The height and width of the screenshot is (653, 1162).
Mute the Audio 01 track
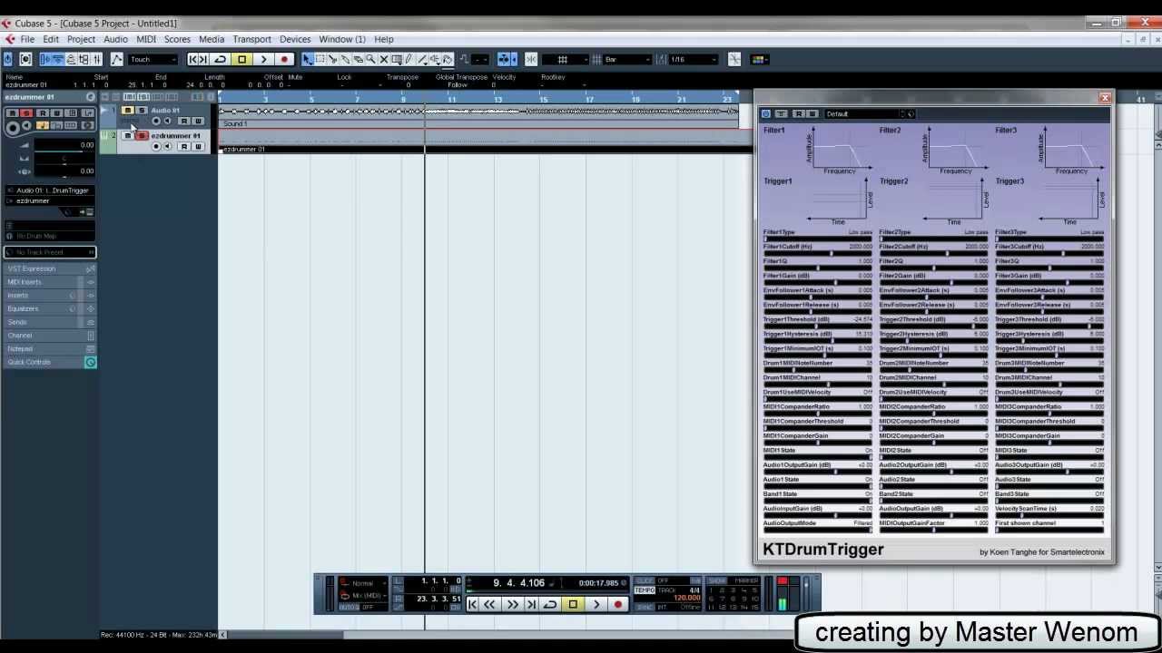[128, 111]
